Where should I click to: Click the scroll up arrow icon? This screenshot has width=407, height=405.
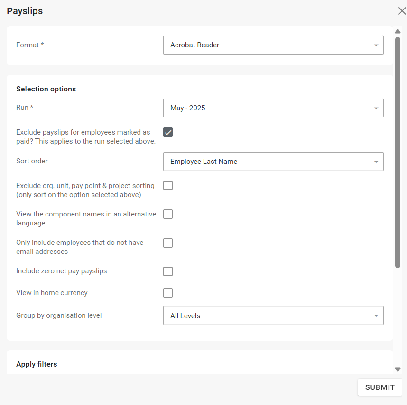point(398,32)
